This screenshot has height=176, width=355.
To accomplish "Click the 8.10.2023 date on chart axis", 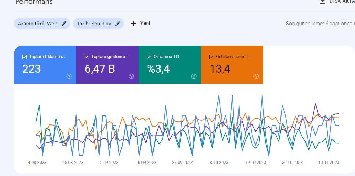I will [x=219, y=163].
